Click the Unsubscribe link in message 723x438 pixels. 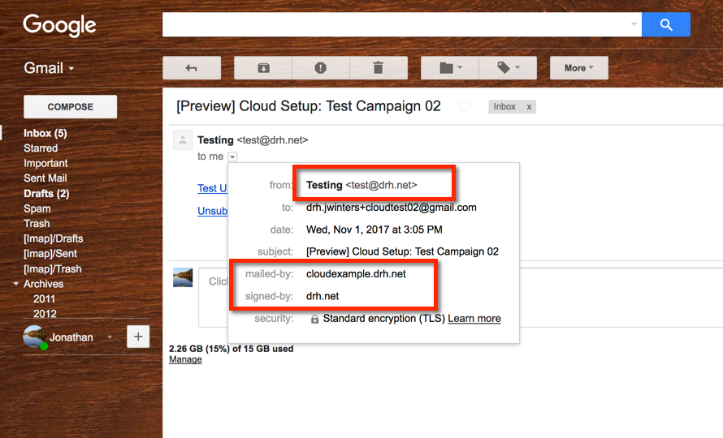(x=212, y=211)
